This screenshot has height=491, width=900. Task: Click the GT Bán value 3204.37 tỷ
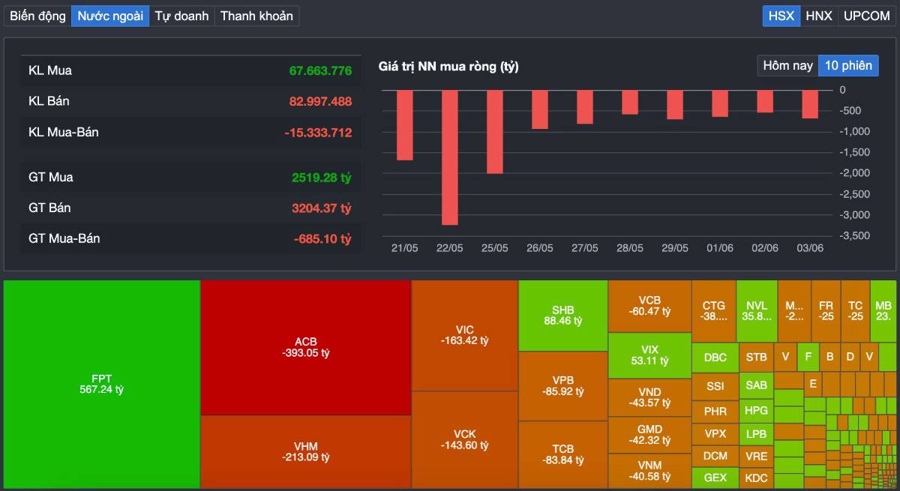point(322,208)
